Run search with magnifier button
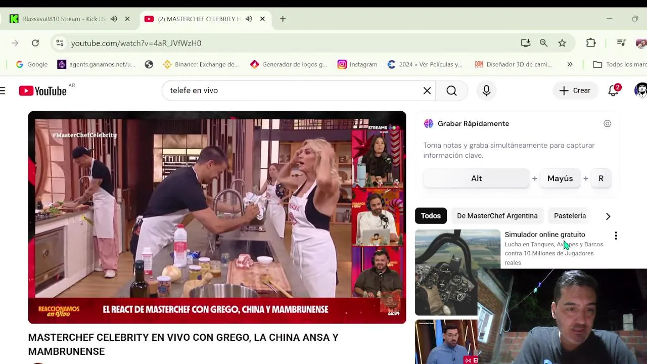The image size is (647, 364). click(451, 90)
